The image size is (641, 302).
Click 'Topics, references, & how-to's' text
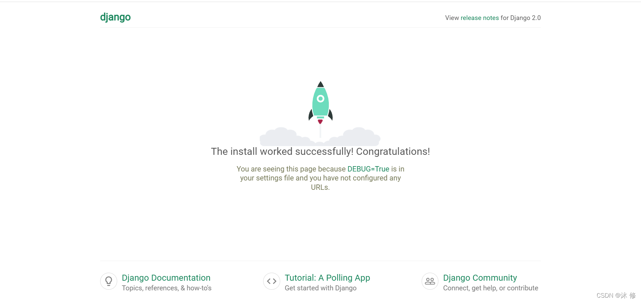(x=167, y=288)
